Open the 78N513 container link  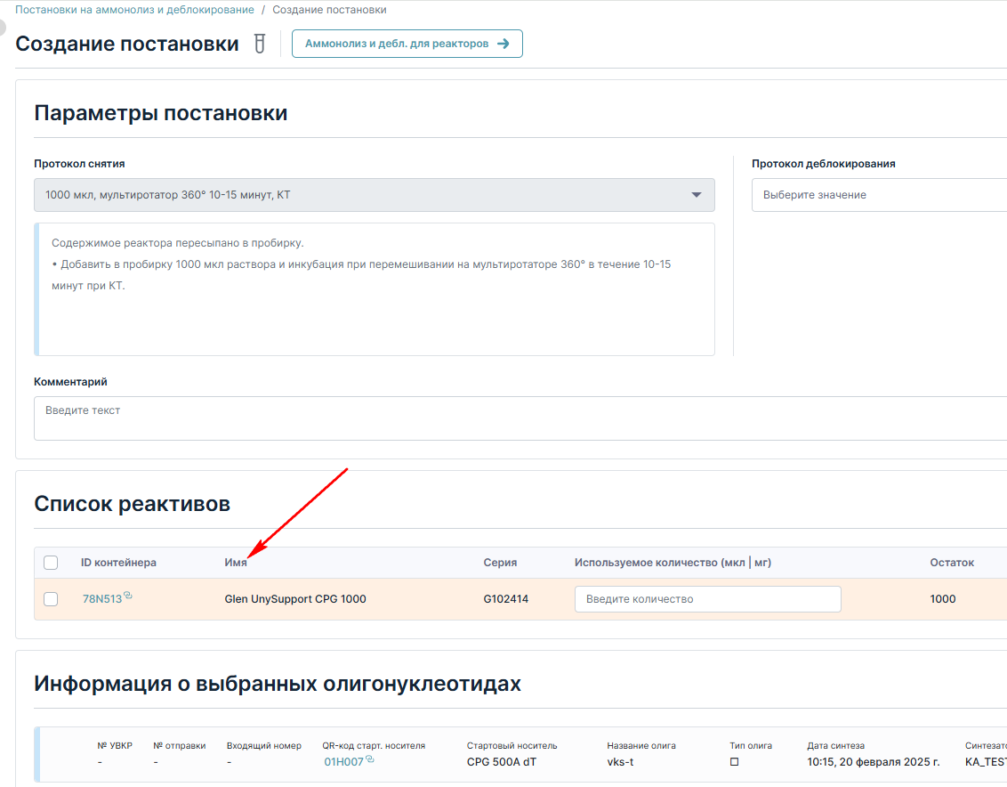(102, 599)
